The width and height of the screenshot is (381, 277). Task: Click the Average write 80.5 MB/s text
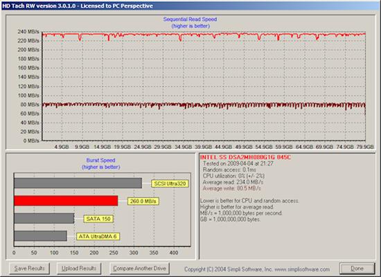tap(231, 188)
